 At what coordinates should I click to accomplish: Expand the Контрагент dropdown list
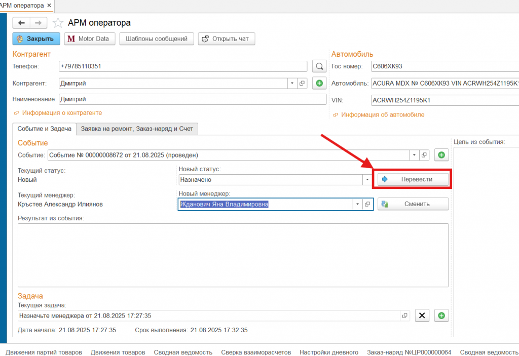click(x=292, y=84)
